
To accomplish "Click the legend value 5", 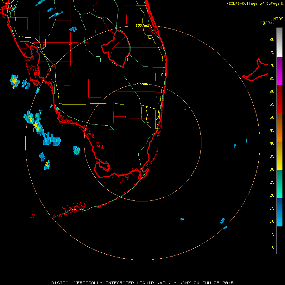I will click(x=273, y=234).
